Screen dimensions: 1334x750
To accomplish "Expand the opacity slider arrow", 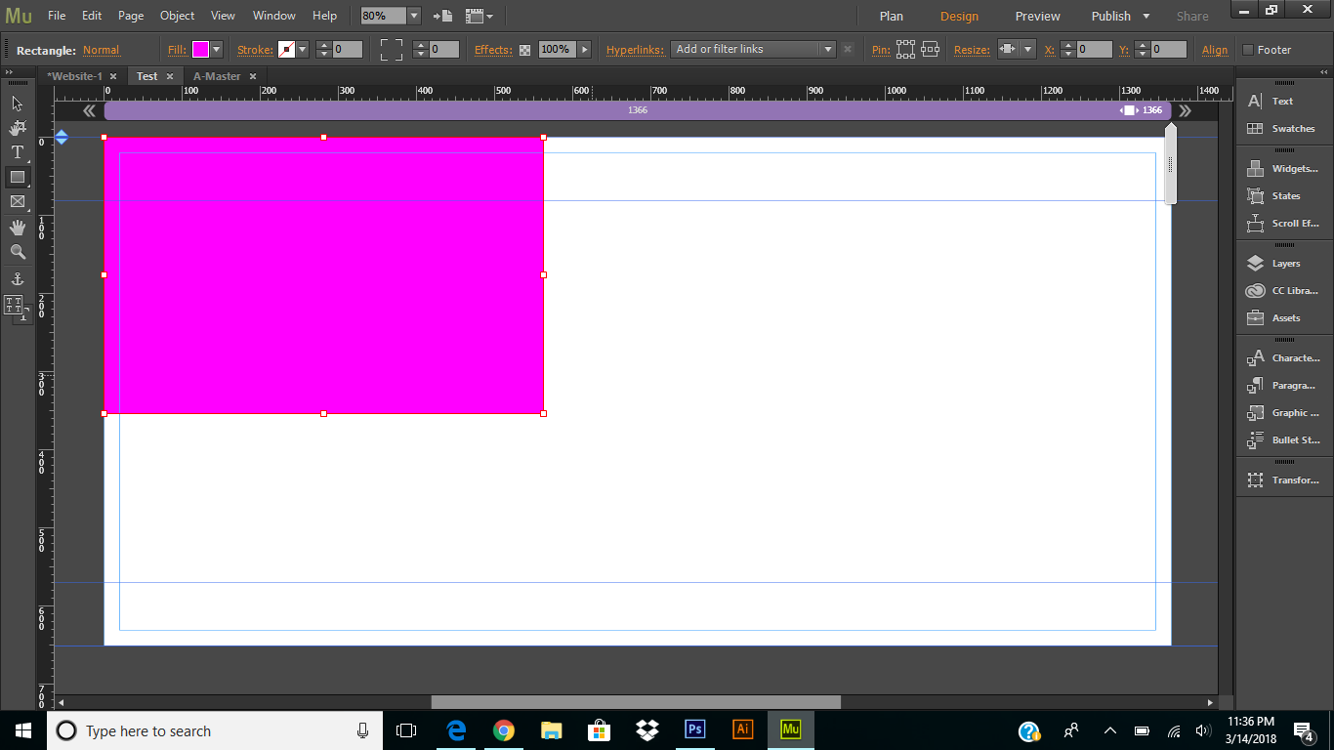I will pyautogui.click(x=585, y=49).
